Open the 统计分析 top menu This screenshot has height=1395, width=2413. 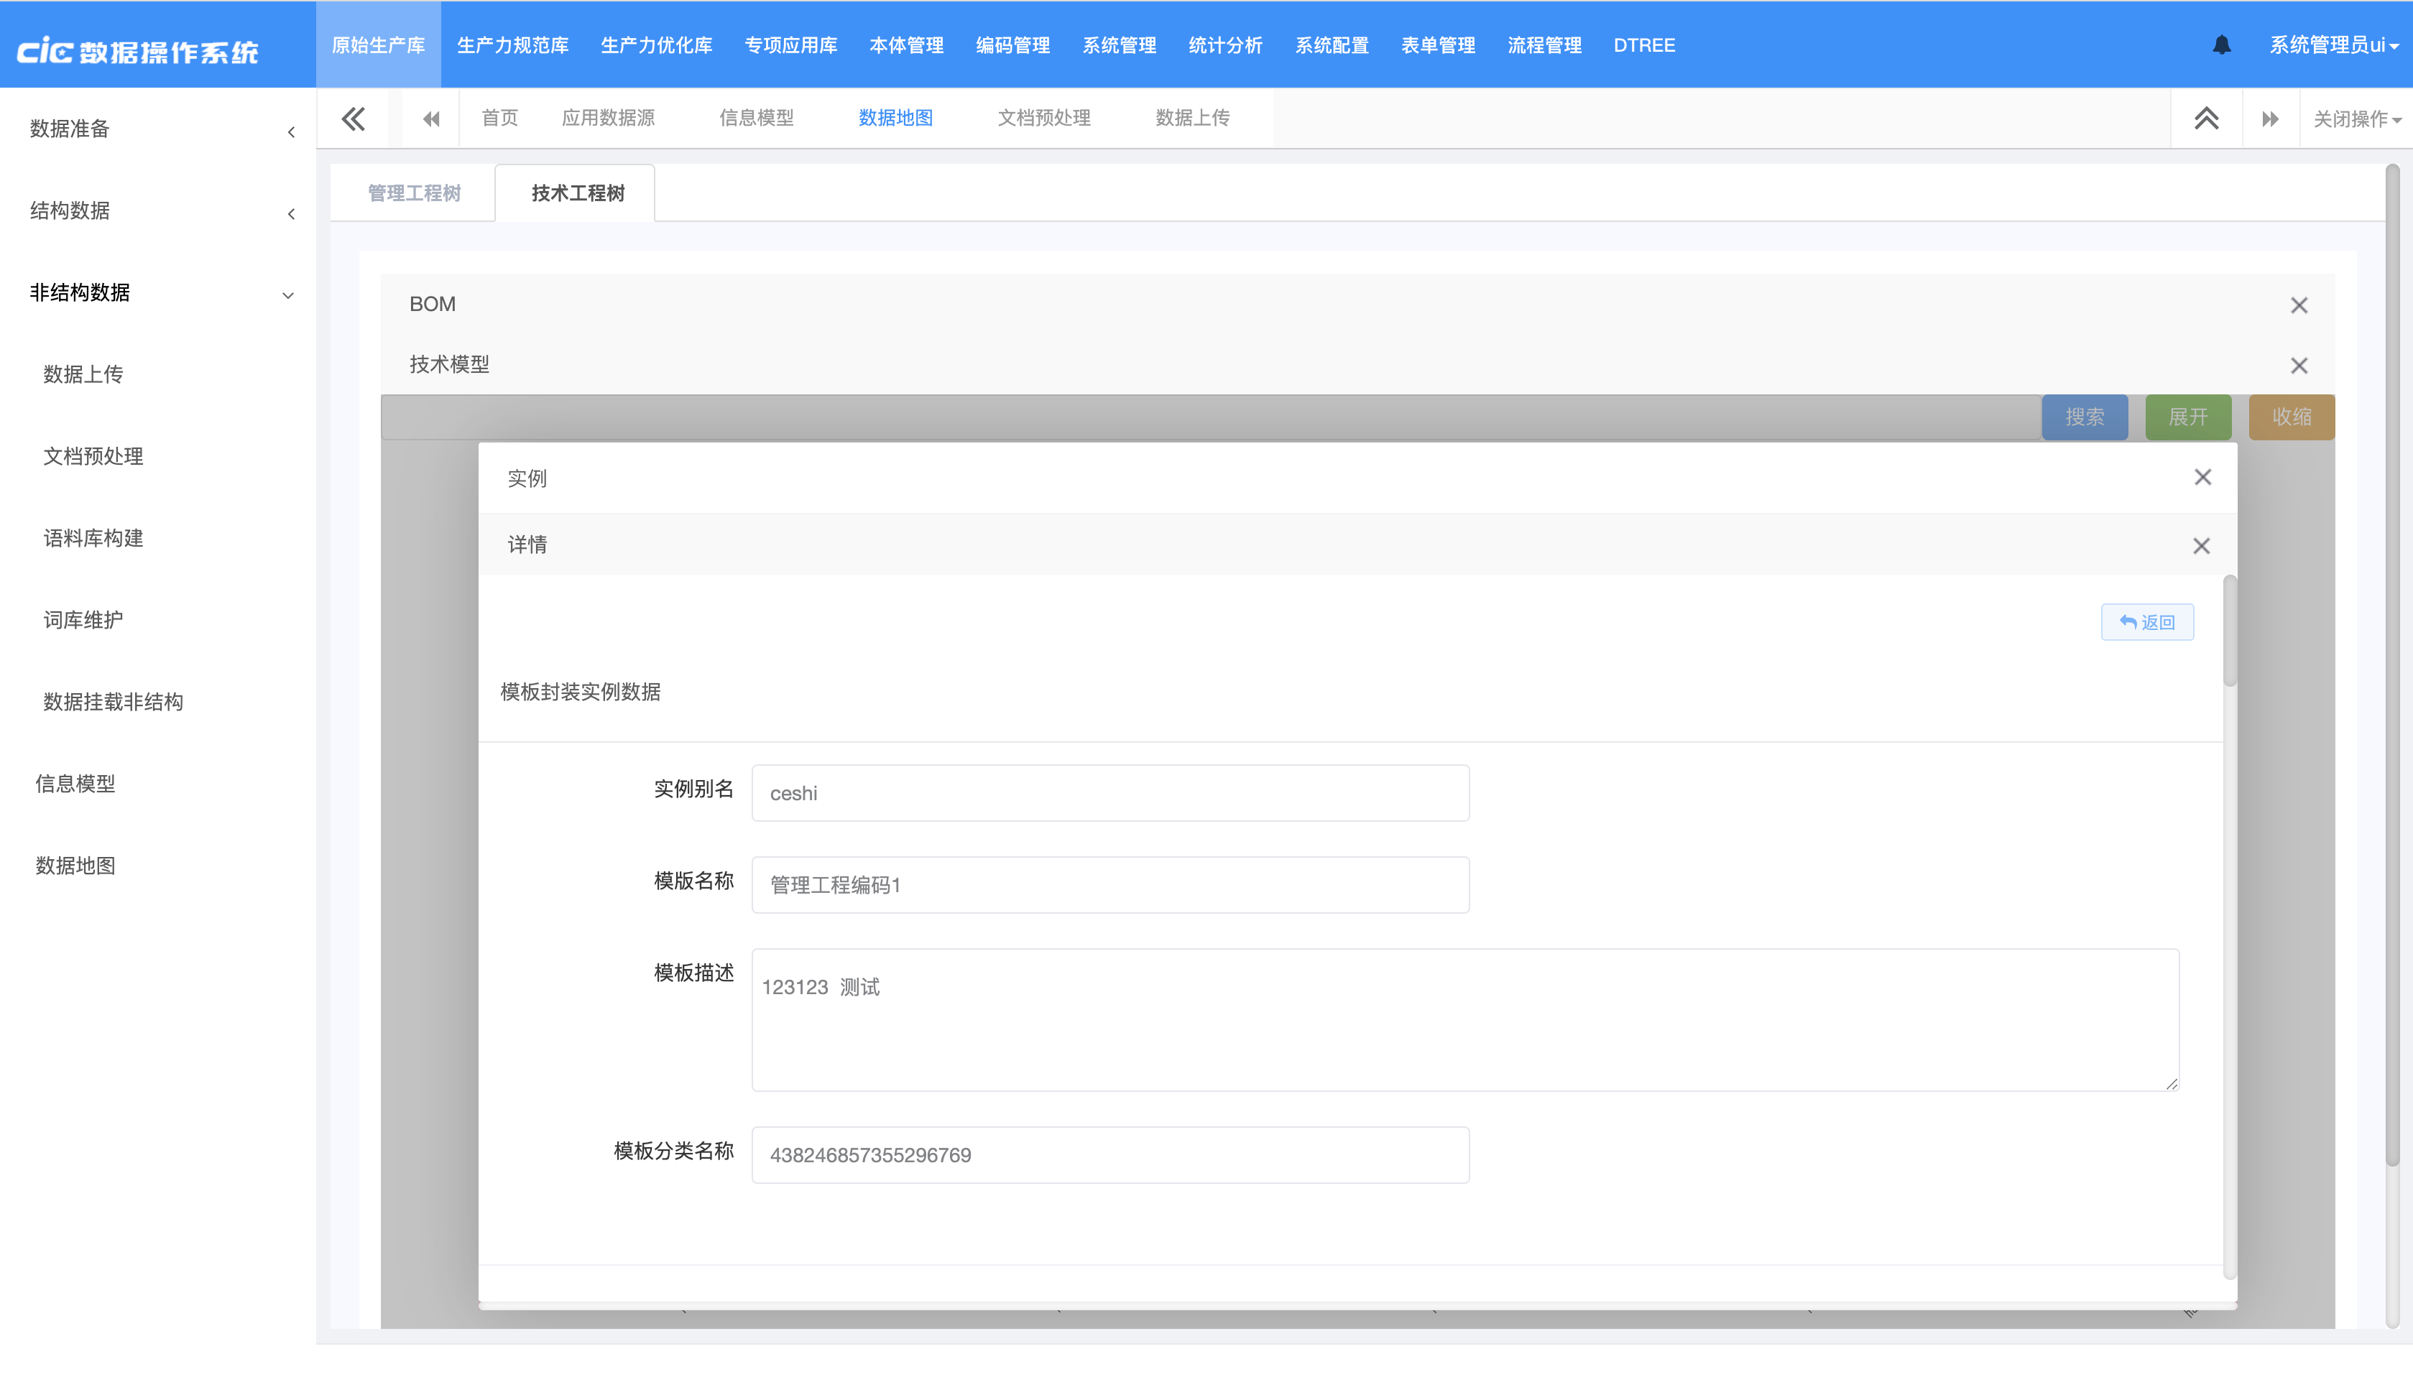(1224, 45)
